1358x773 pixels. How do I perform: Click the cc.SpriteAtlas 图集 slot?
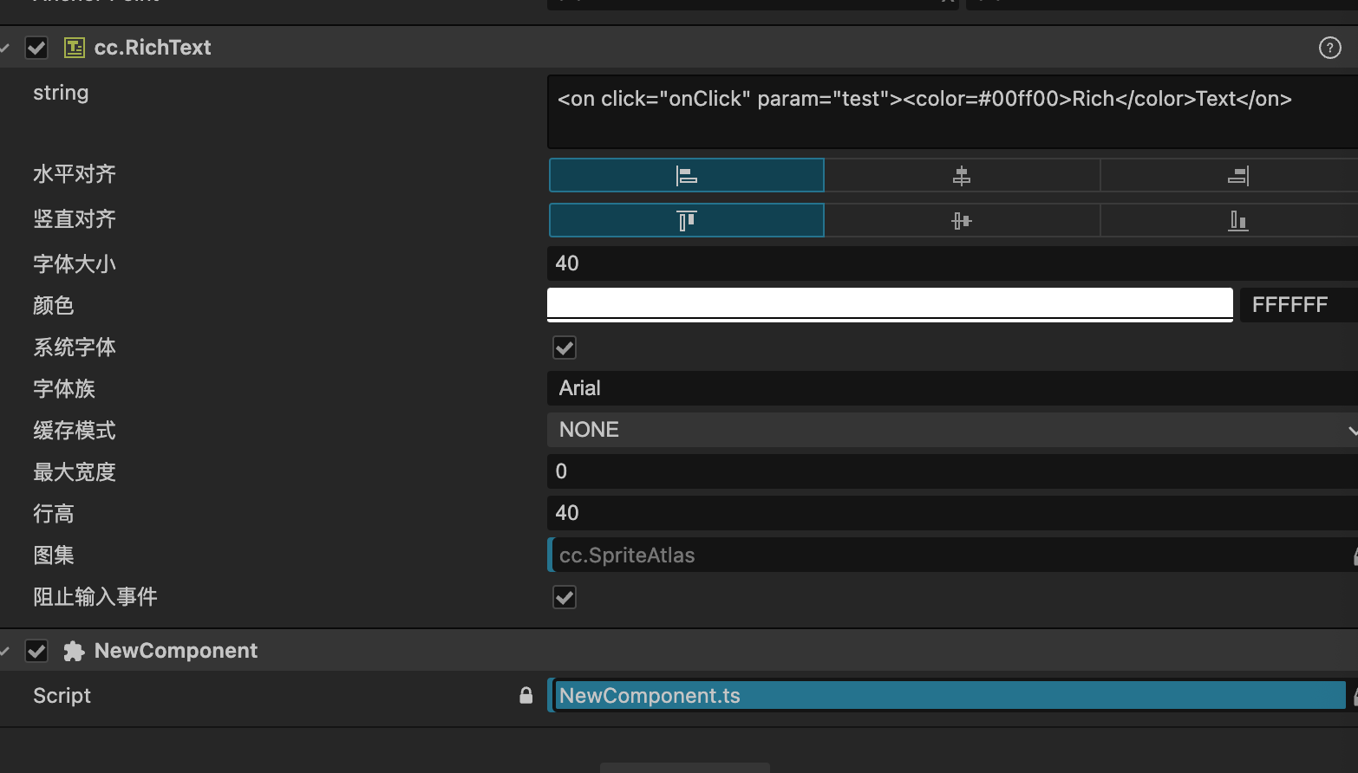tap(950, 555)
